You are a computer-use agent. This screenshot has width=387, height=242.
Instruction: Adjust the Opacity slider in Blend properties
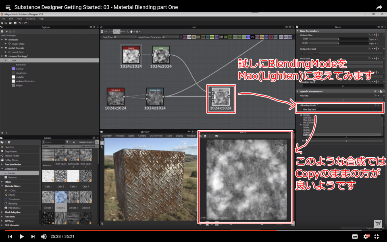[343, 100]
